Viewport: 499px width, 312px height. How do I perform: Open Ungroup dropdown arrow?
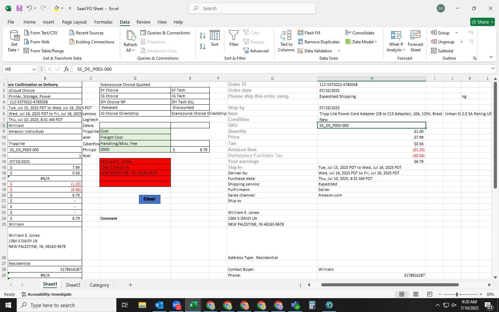pyautogui.click(x=461, y=42)
